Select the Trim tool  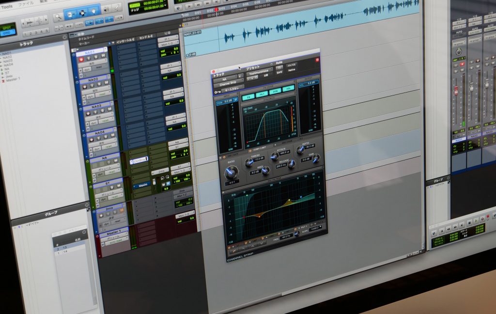tap(70, 15)
